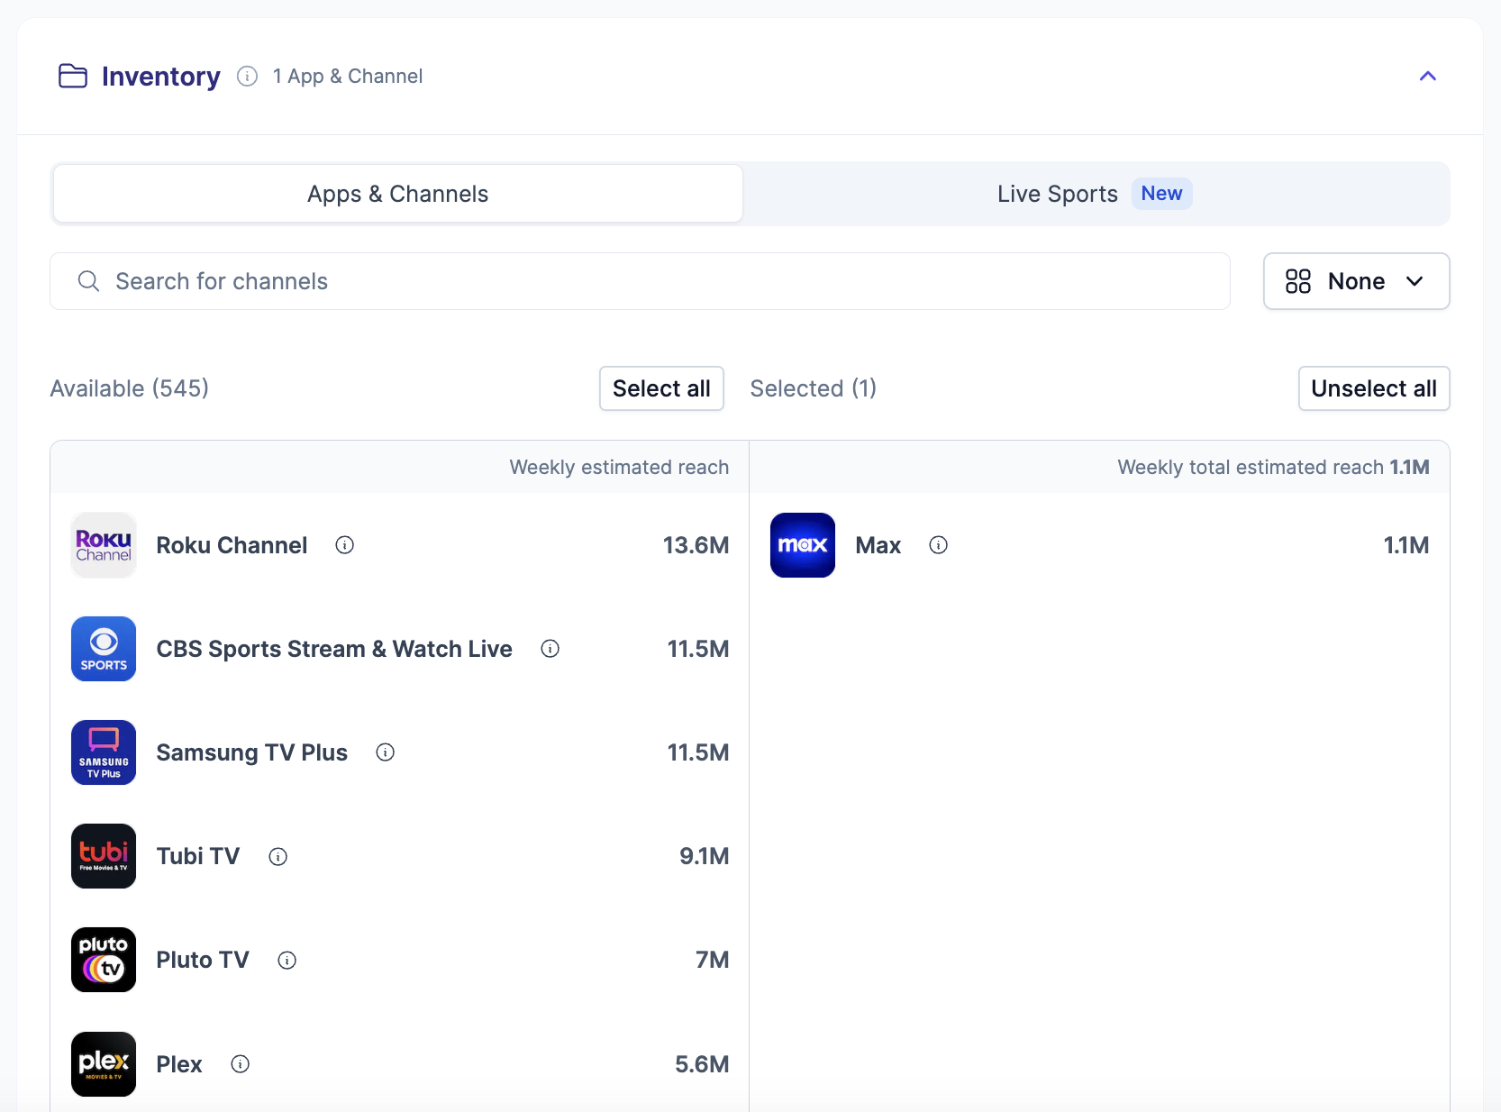Show info for Max channel
Screen dimensions: 1501x1112
938,545
